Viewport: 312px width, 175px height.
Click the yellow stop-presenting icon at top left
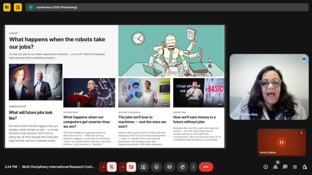point(7,7)
